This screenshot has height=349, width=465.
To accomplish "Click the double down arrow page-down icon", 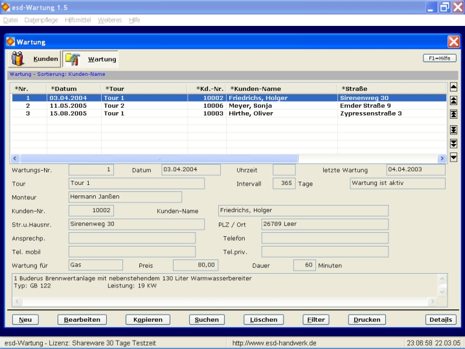I will [x=453, y=143].
